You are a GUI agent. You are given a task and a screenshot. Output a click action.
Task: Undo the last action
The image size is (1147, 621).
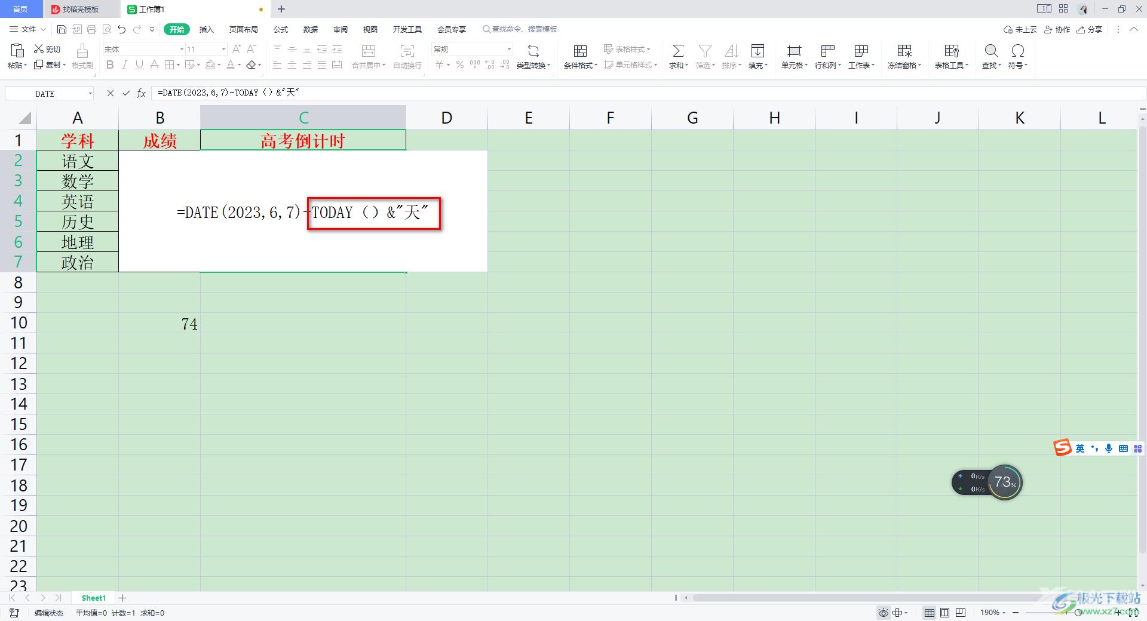(122, 29)
